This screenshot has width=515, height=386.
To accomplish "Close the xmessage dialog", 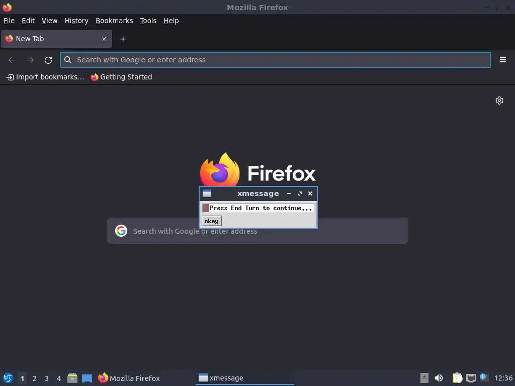I will [310, 194].
